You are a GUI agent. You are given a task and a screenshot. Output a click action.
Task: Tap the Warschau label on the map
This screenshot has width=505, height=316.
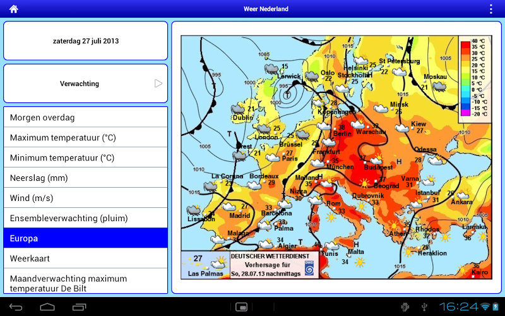coord(371,131)
